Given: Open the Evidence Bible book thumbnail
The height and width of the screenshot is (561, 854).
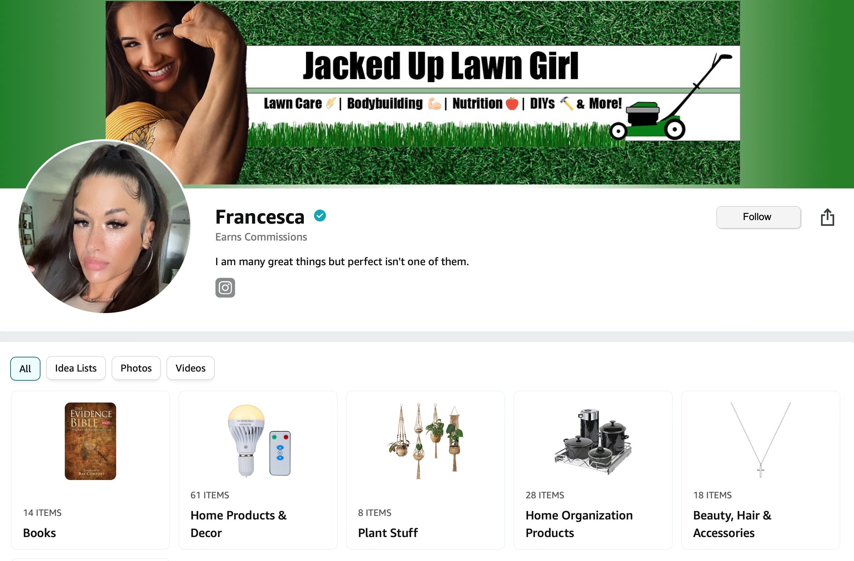Looking at the screenshot, I should coord(90,441).
